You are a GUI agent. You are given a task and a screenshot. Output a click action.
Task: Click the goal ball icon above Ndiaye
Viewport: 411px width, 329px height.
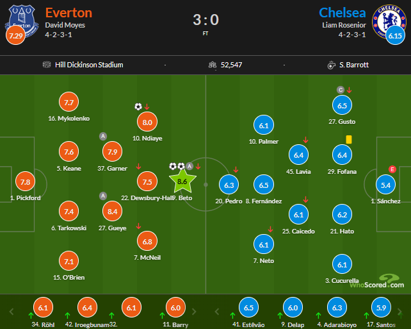pyautogui.click(x=138, y=106)
